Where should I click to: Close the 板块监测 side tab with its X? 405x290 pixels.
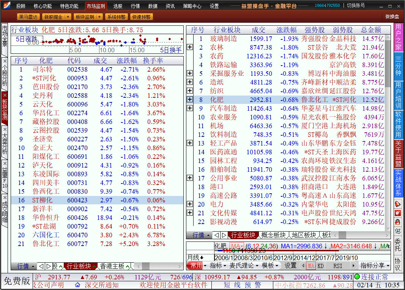coord(5,95)
